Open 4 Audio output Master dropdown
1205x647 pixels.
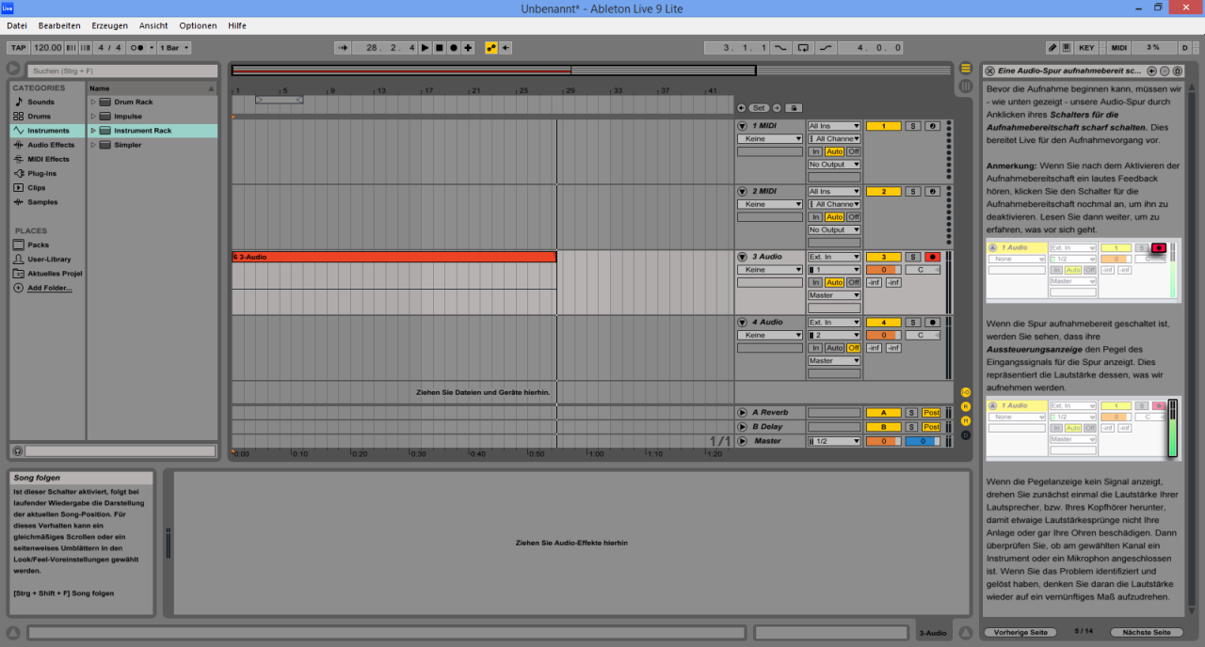pyautogui.click(x=834, y=360)
